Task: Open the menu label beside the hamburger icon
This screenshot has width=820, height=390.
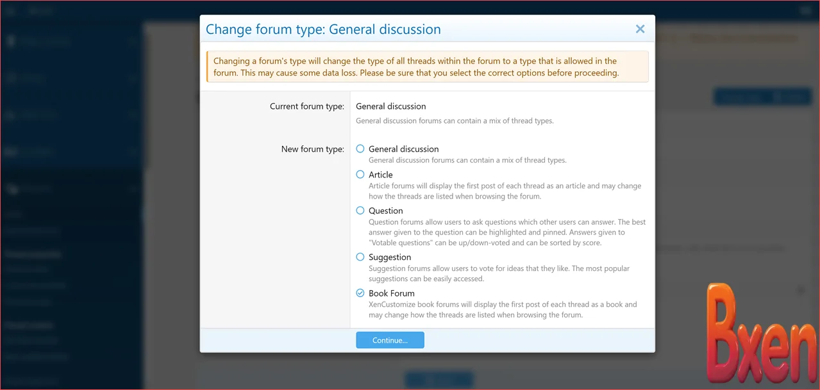Action: (40, 10)
